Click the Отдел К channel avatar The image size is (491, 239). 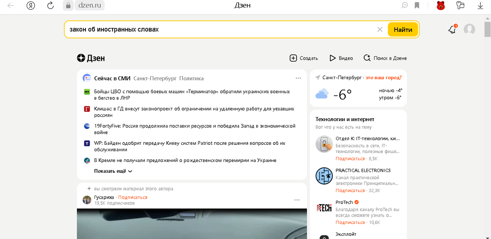[x=324, y=144]
